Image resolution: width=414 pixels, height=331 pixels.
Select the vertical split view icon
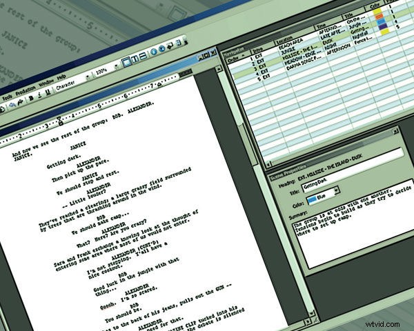135,59
